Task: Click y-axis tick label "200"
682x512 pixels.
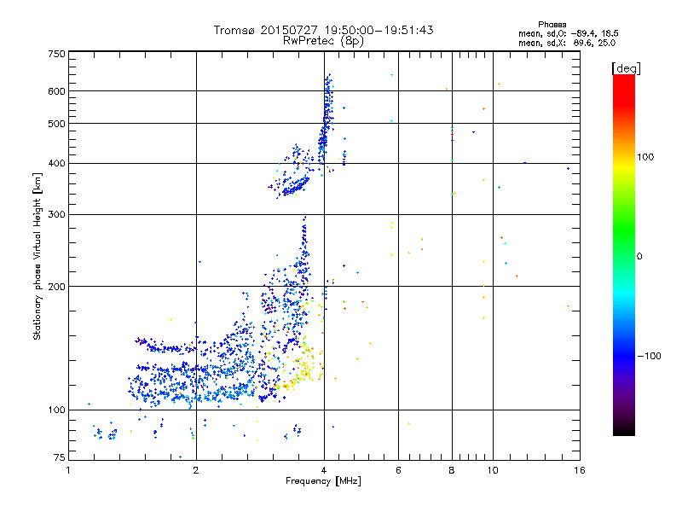Action: [x=56, y=287]
